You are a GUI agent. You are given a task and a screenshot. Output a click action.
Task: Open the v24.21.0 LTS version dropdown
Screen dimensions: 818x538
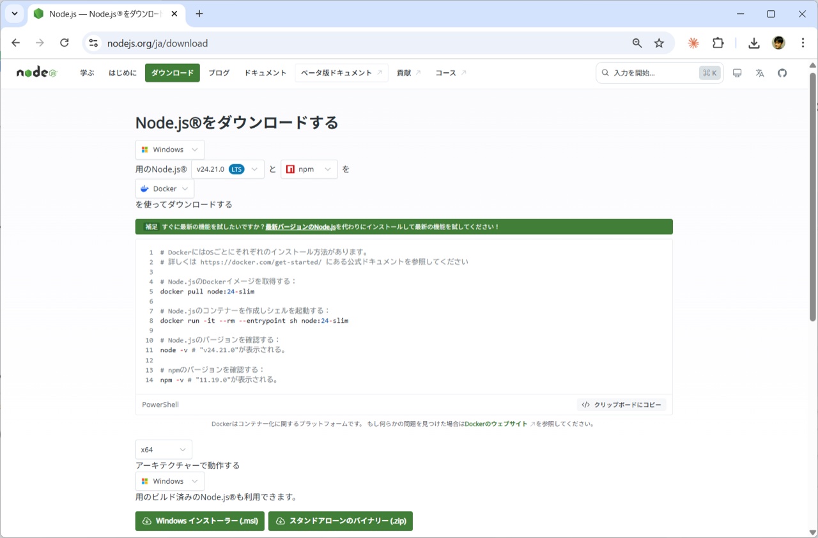(228, 169)
